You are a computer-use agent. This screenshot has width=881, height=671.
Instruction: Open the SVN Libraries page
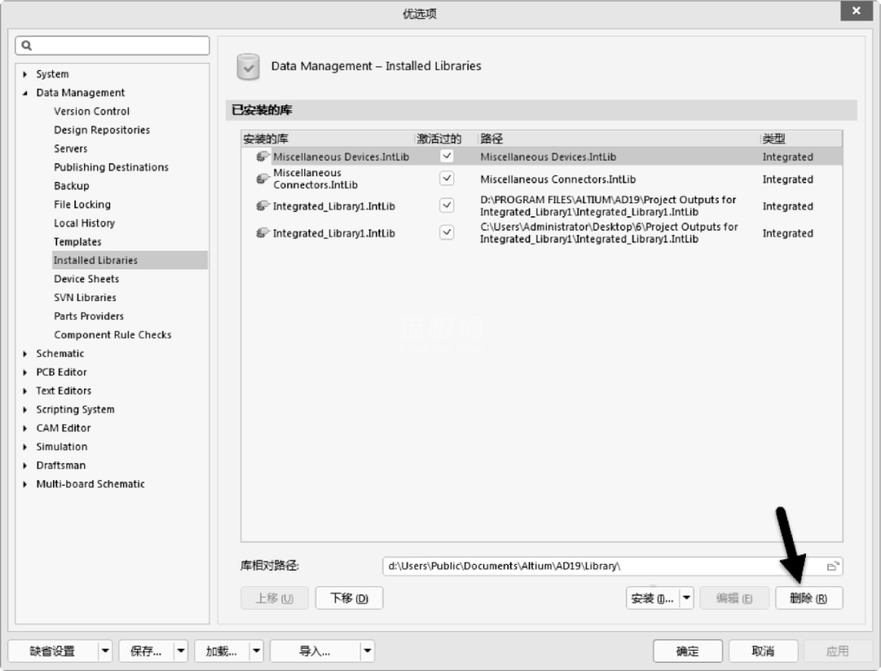coord(85,298)
